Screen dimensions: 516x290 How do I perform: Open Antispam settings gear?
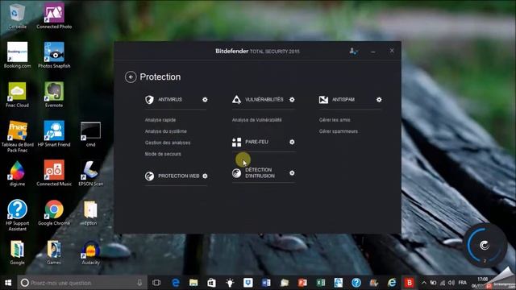click(x=379, y=100)
